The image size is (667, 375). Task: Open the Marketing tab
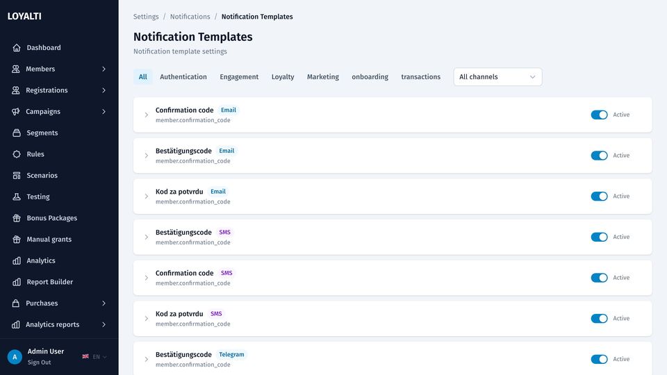(323, 77)
